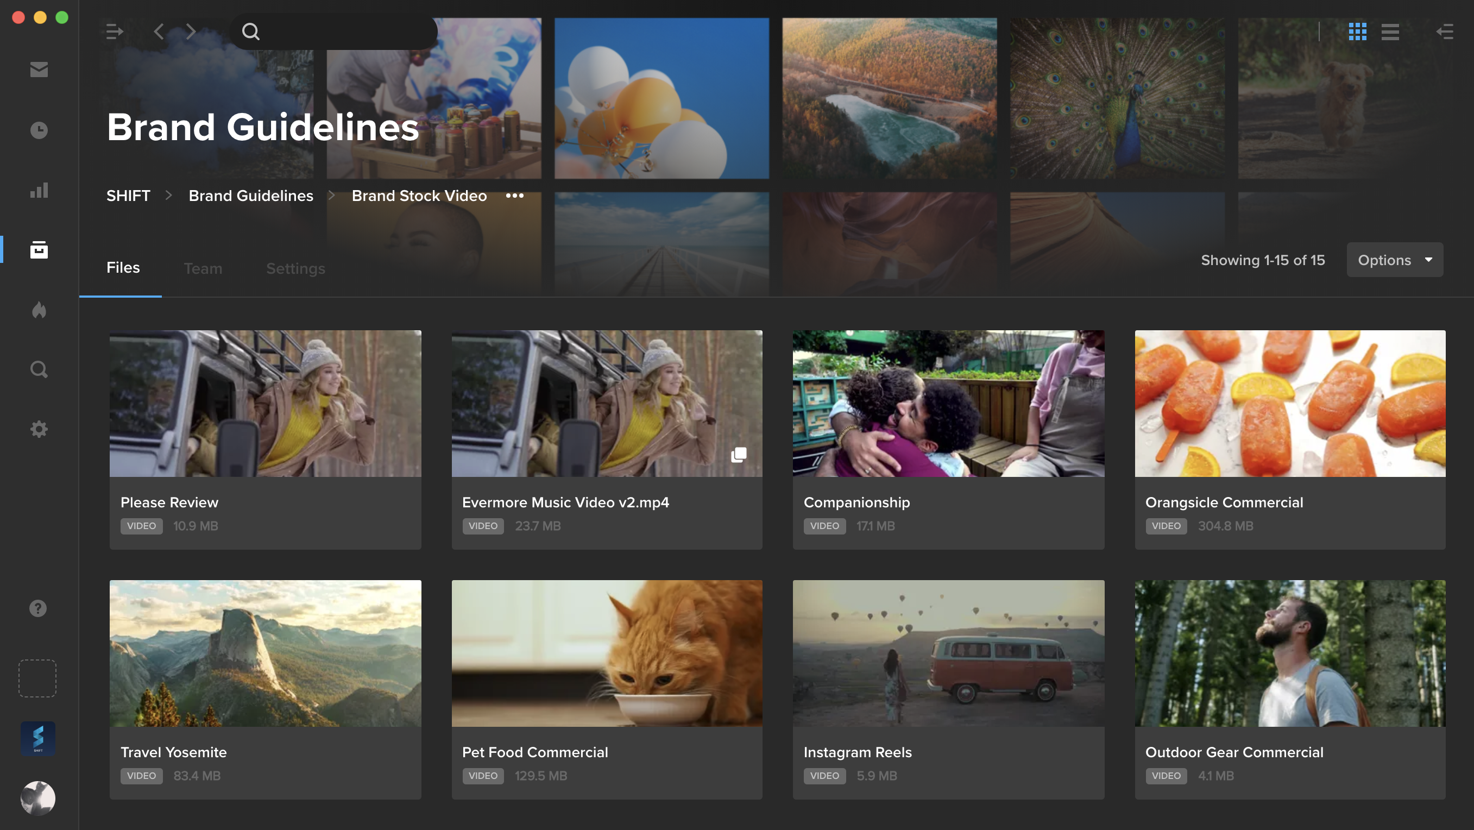Switch to the Settings tab
Screen dimensions: 1474x830
[295, 268]
